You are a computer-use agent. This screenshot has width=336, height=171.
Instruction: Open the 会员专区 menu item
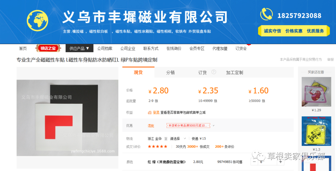(x=197, y=49)
